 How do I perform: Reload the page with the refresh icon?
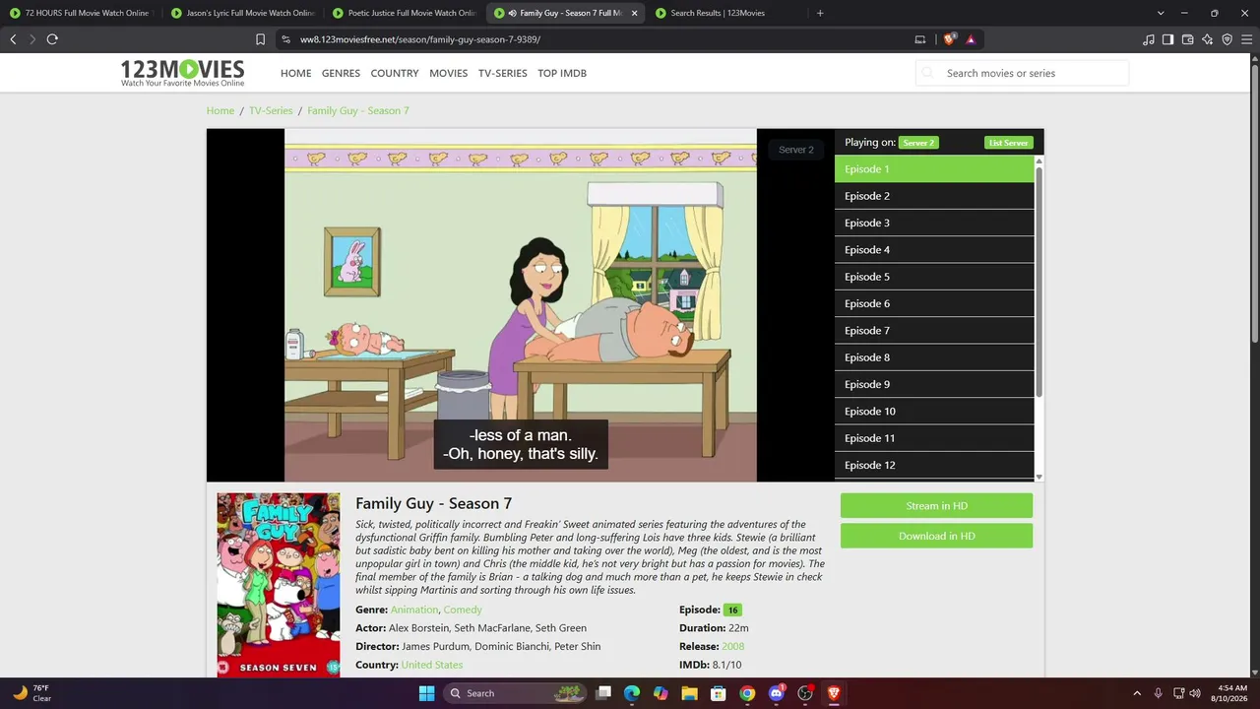tap(52, 39)
